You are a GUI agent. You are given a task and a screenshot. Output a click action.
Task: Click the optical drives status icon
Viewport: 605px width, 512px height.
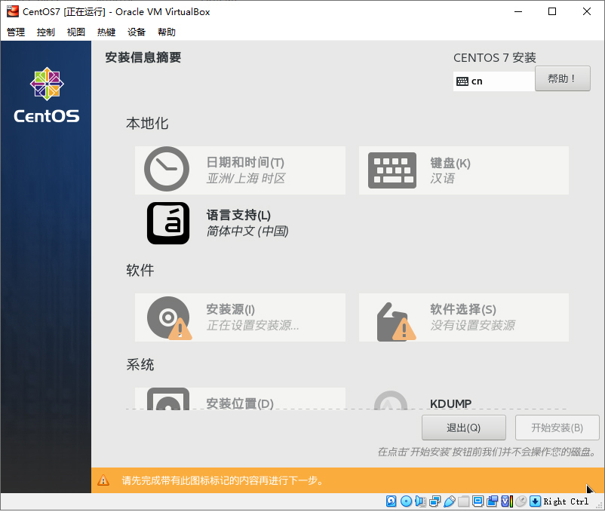(x=407, y=501)
